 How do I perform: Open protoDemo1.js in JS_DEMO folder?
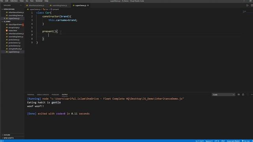click(14, 43)
